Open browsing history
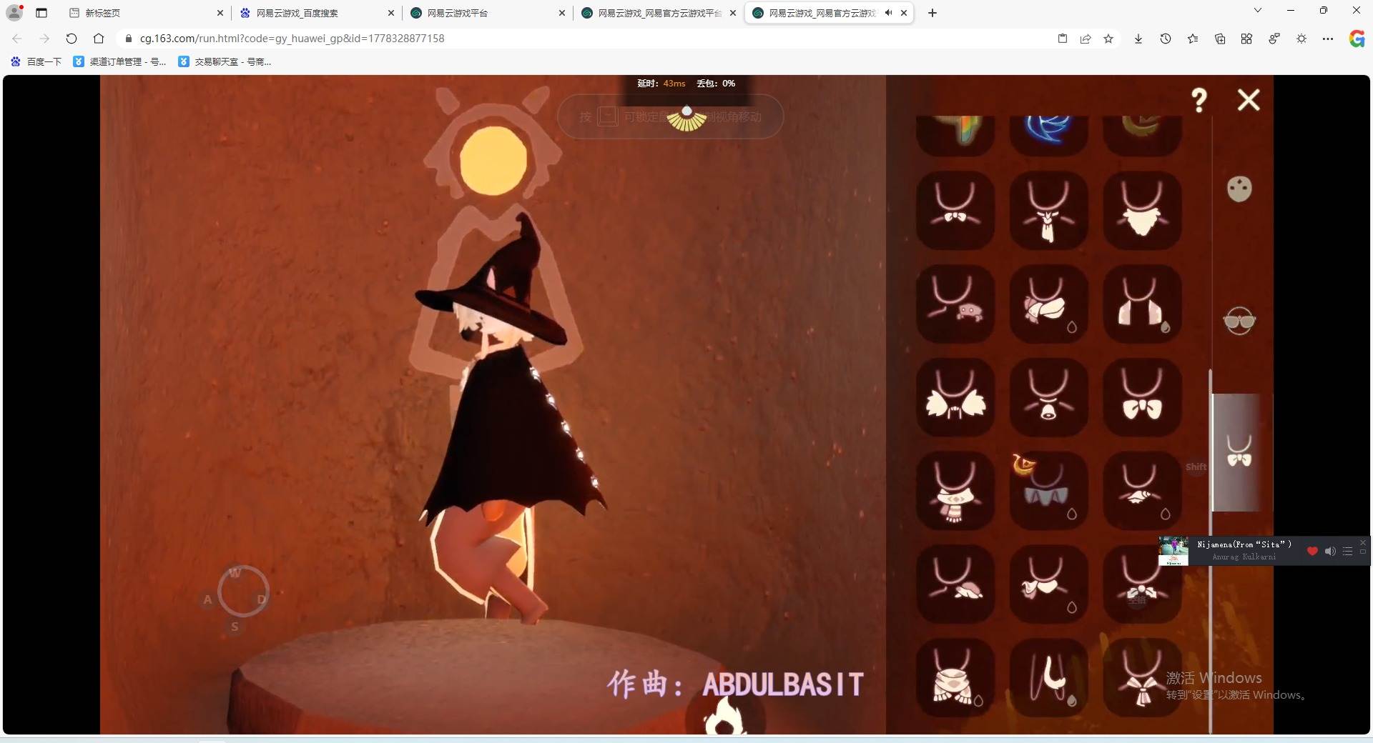Viewport: 1373px width, 743px height. pyautogui.click(x=1166, y=39)
